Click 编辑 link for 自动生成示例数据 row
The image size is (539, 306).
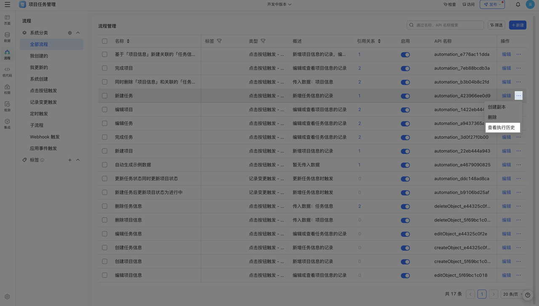click(x=506, y=165)
